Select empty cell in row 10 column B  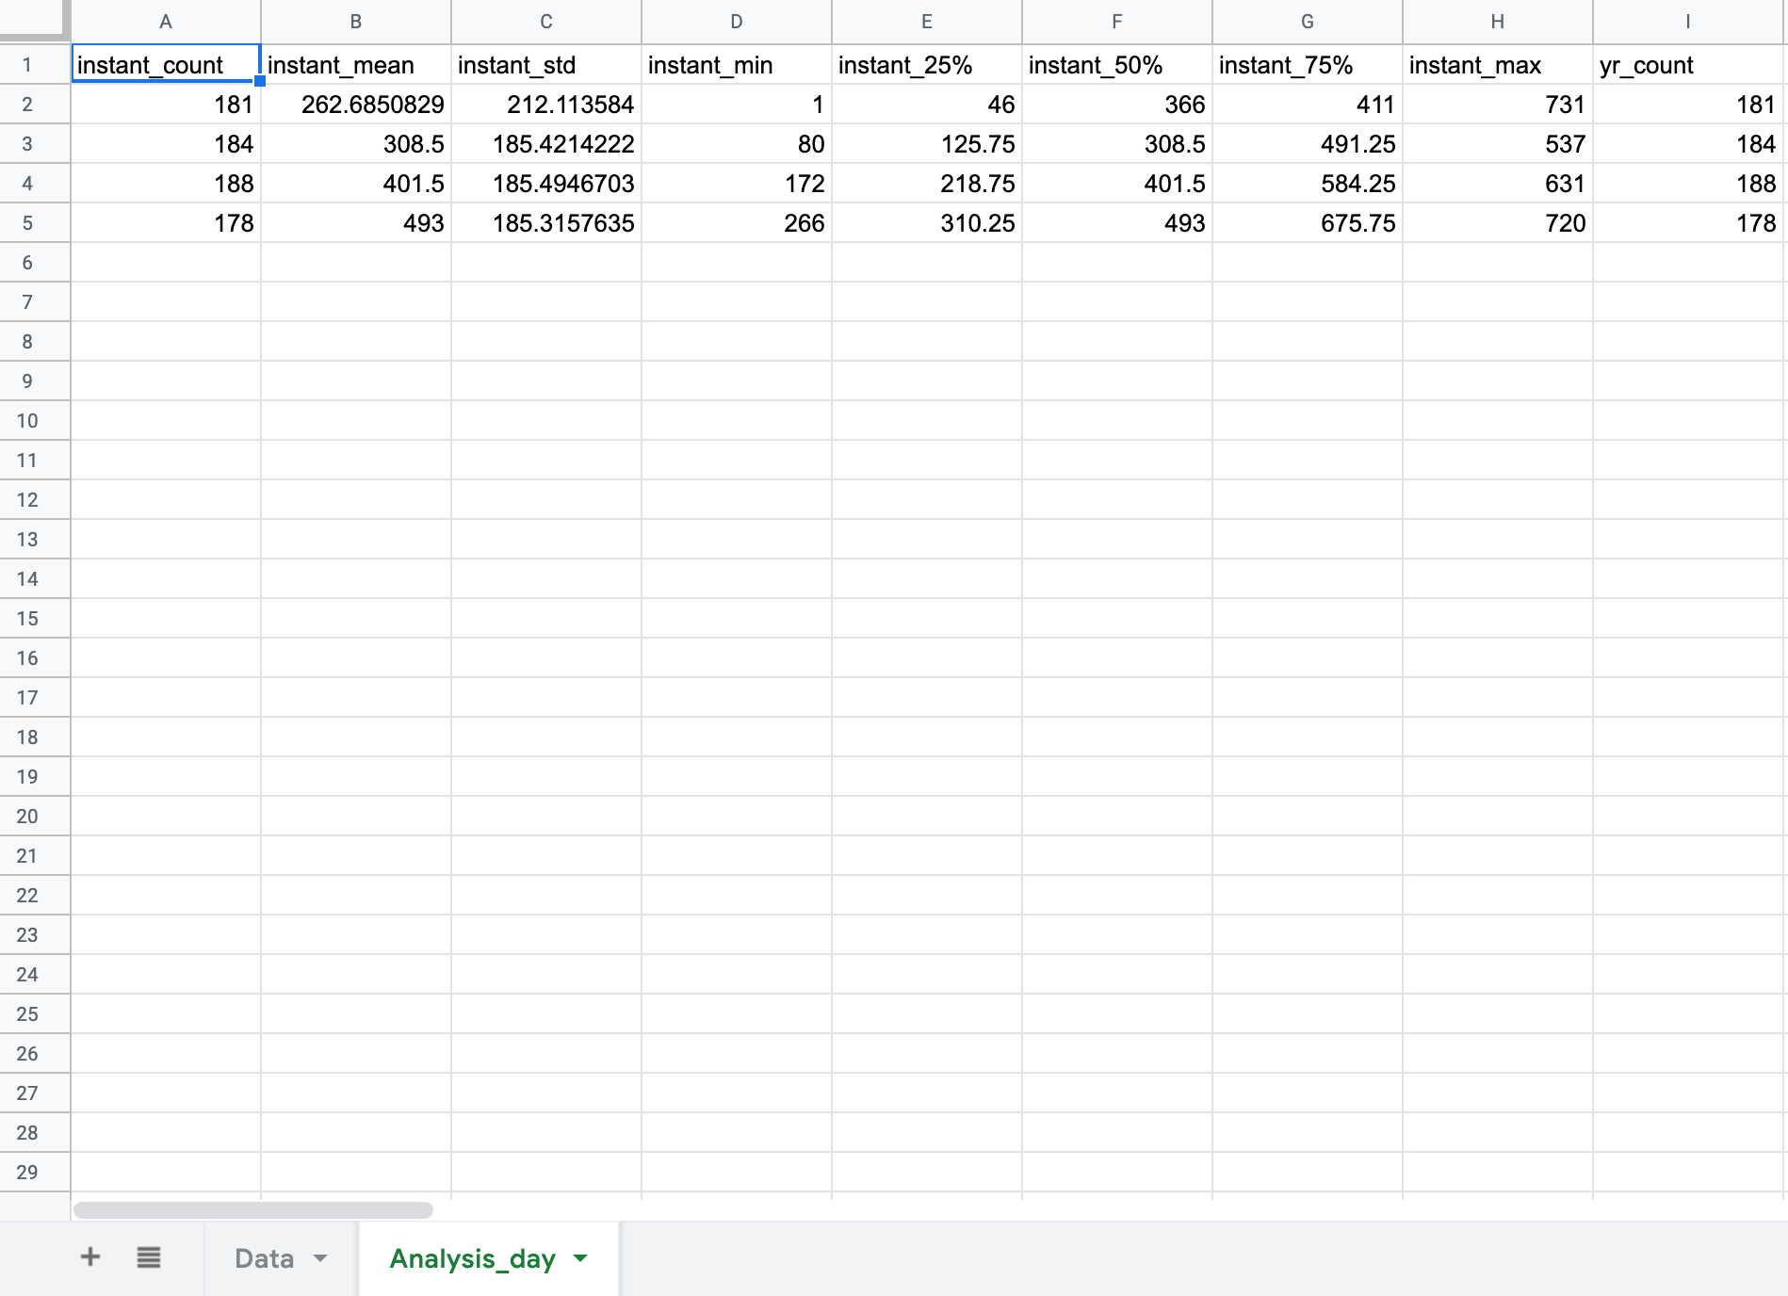tap(356, 421)
